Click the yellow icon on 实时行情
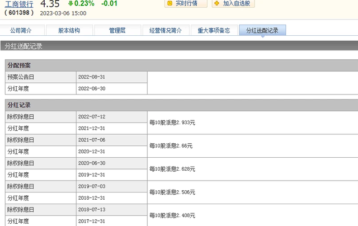The image size is (358, 226). pyautogui.click(x=170, y=3)
